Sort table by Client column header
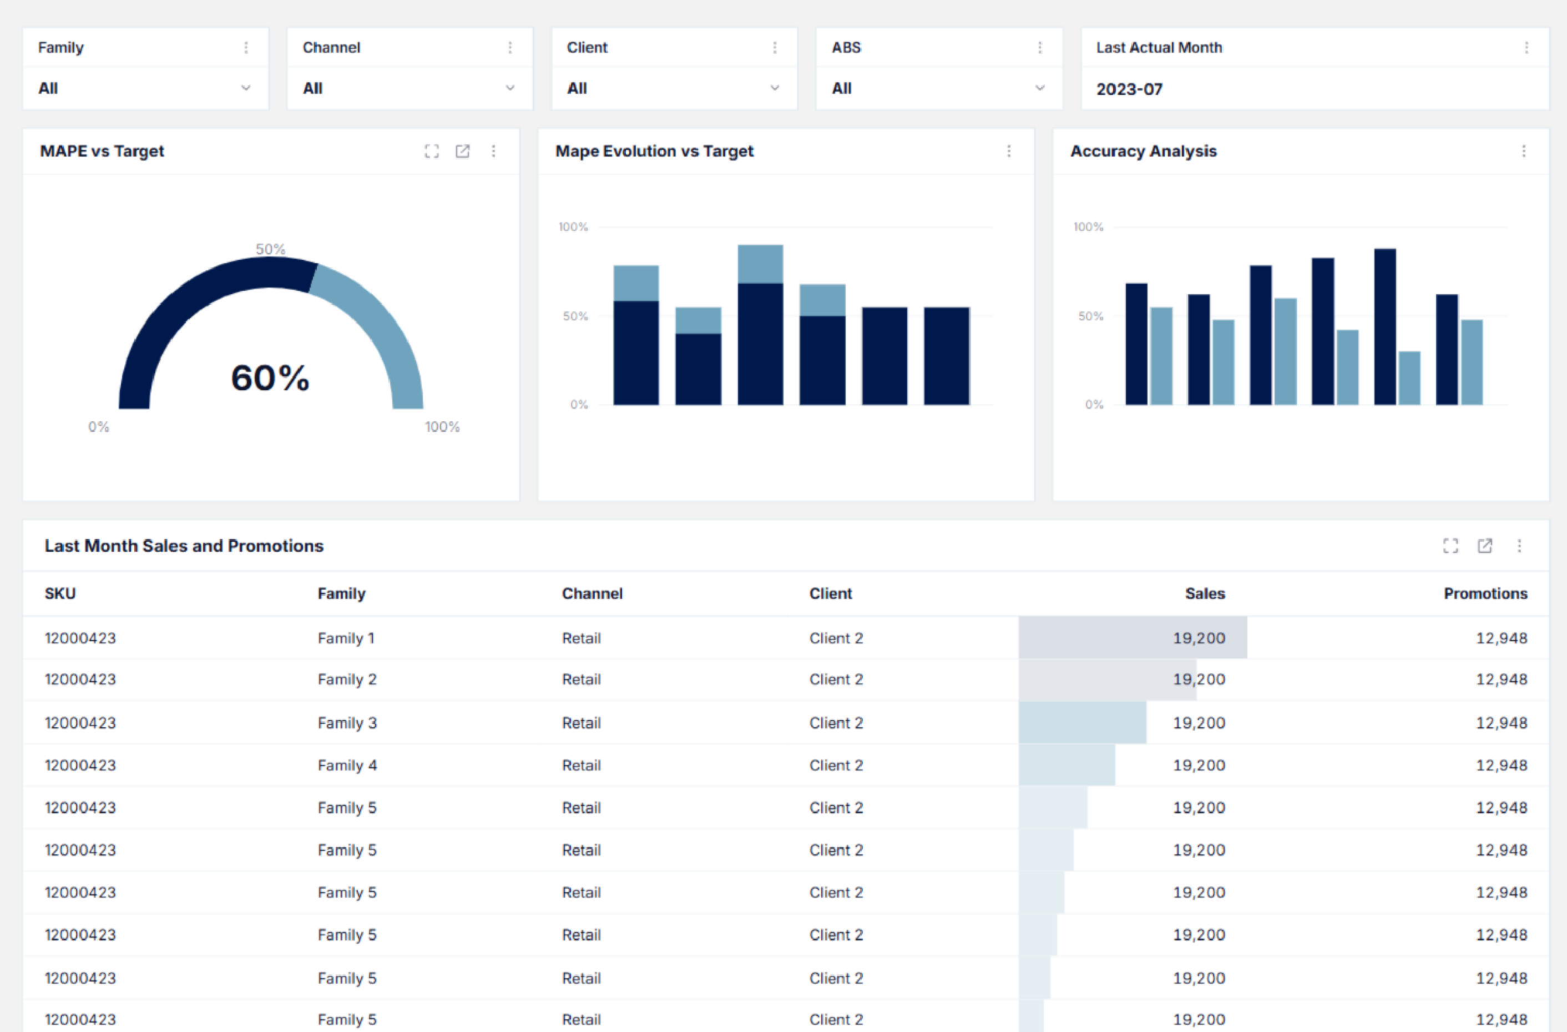 (830, 593)
